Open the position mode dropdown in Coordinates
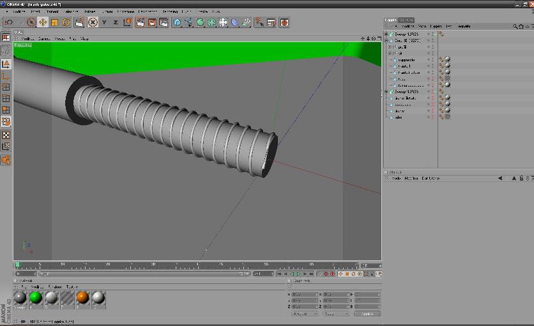This screenshot has width=534, height=326. pos(305,314)
